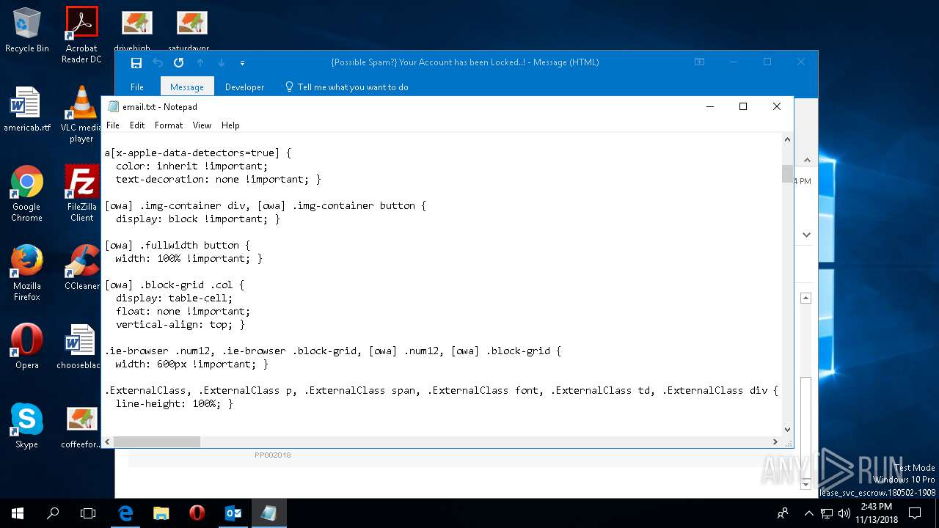The image size is (939, 528).
Task: Launch Acrobat Reader DC shortcut
Action: point(81,34)
